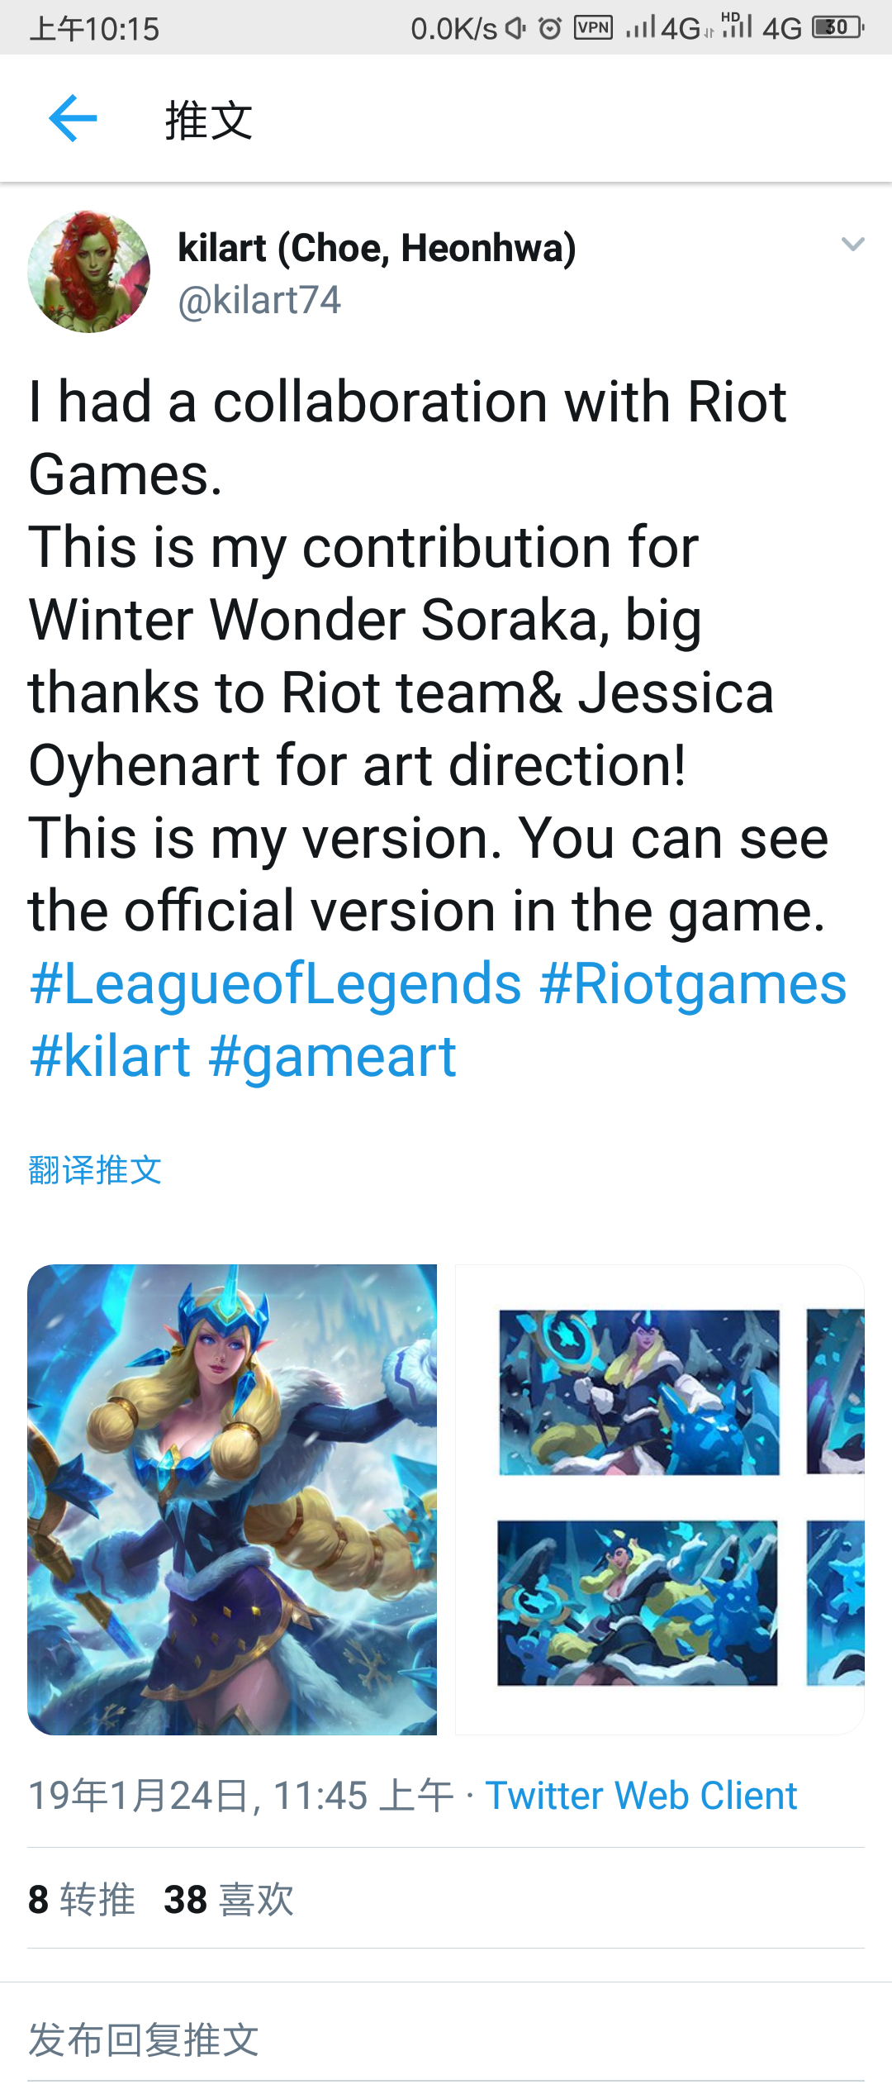The height and width of the screenshot is (2094, 892).
Task: Open the concept sketches image on right
Action: click(660, 1499)
